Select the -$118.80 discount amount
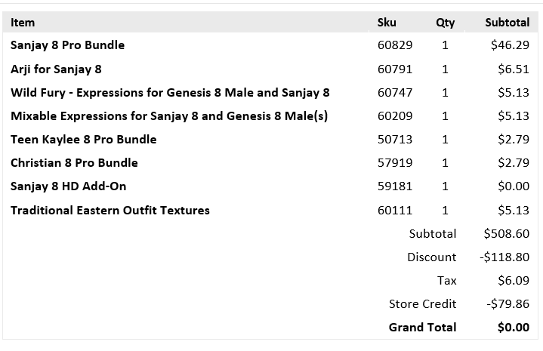543x351 pixels. click(x=504, y=257)
